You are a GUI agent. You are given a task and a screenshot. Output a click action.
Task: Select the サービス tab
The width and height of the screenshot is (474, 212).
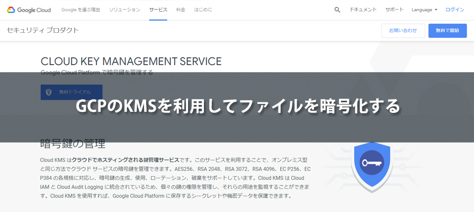(158, 10)
